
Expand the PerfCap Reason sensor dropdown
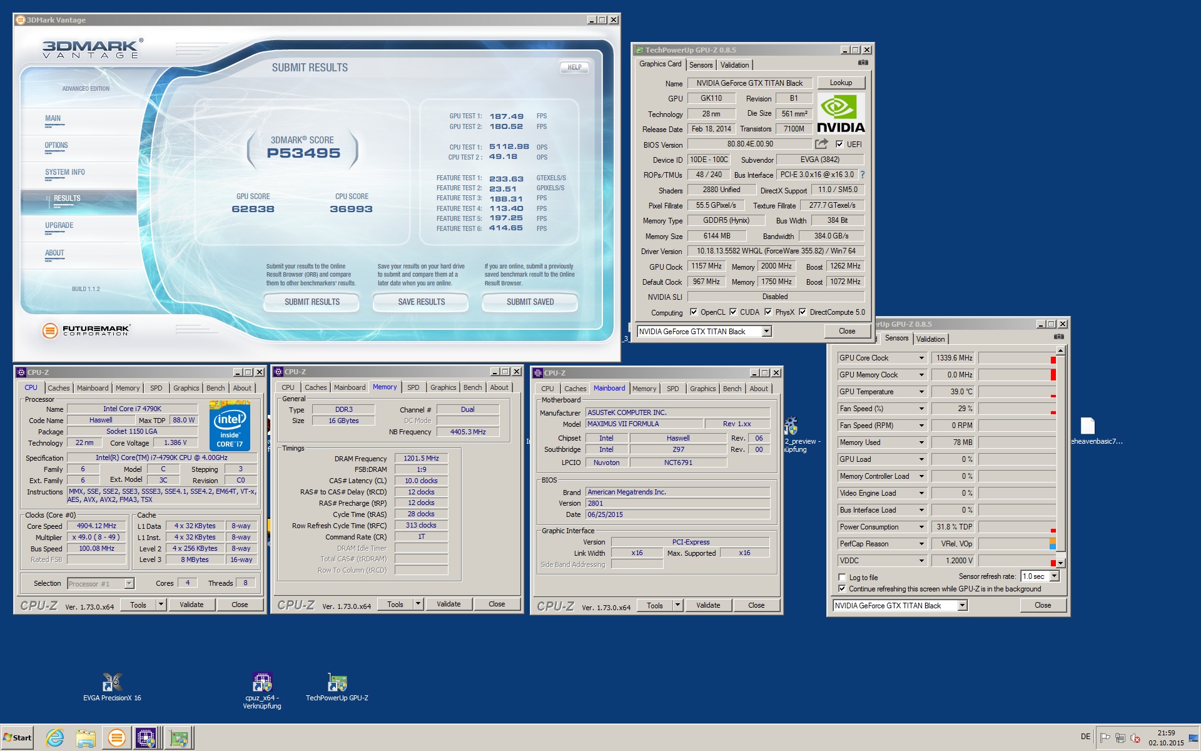tap(921, 544)
